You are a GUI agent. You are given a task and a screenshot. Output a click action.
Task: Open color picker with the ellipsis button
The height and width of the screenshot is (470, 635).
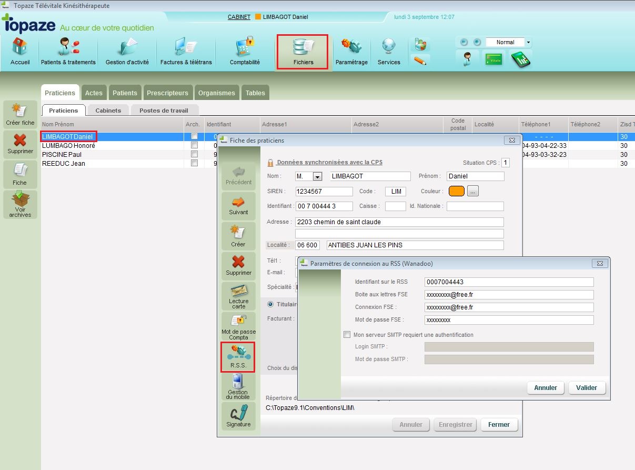[473, 192]
